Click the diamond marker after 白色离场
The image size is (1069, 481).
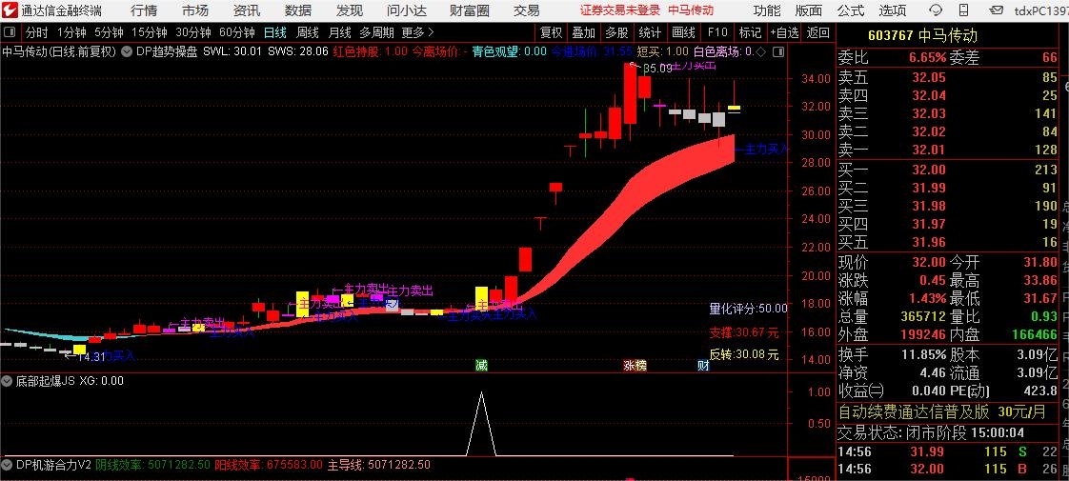pyautogui.click(x=761, y=51)
